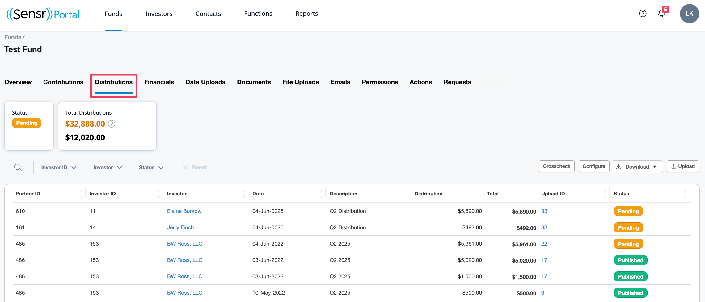Screen dimensions: 705x302
Task: Click the Sensr Portal logo
Action: point(43,14)
